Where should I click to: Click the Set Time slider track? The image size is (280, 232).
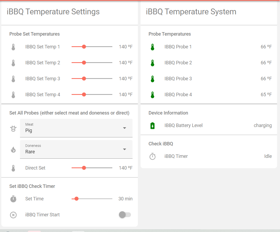(x=92, y=199)
